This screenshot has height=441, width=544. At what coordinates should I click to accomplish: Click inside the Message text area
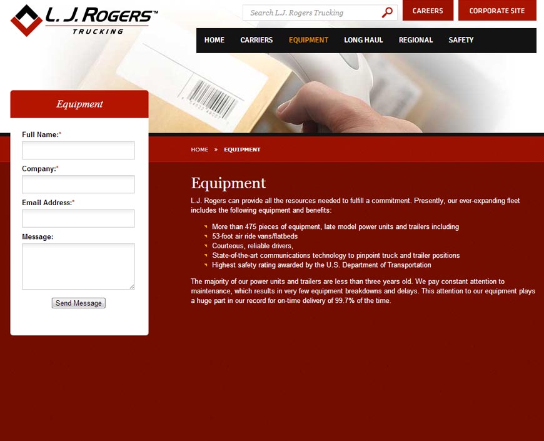pos(78,266)
